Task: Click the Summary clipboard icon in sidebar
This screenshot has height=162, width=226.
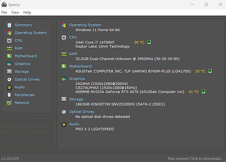Action: click(9, 25)
